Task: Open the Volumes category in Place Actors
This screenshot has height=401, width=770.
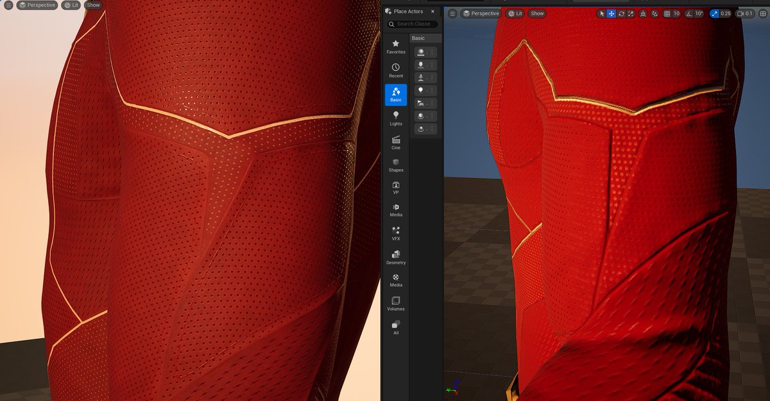Action: [396, 304]
